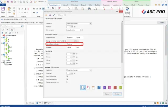The image size is (168, 107).
Task: Click the save icon in the dialog toolbar
Action: pyautogui.click(x=50, y=15)
